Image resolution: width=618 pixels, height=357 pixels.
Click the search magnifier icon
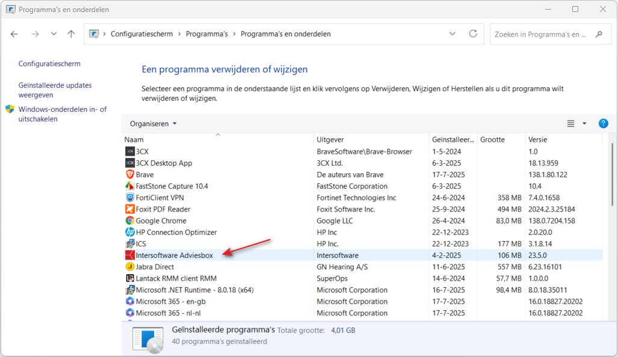(599, 34)
